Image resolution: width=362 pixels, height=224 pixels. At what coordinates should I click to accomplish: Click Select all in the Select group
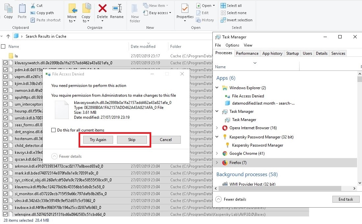(231, 6)
